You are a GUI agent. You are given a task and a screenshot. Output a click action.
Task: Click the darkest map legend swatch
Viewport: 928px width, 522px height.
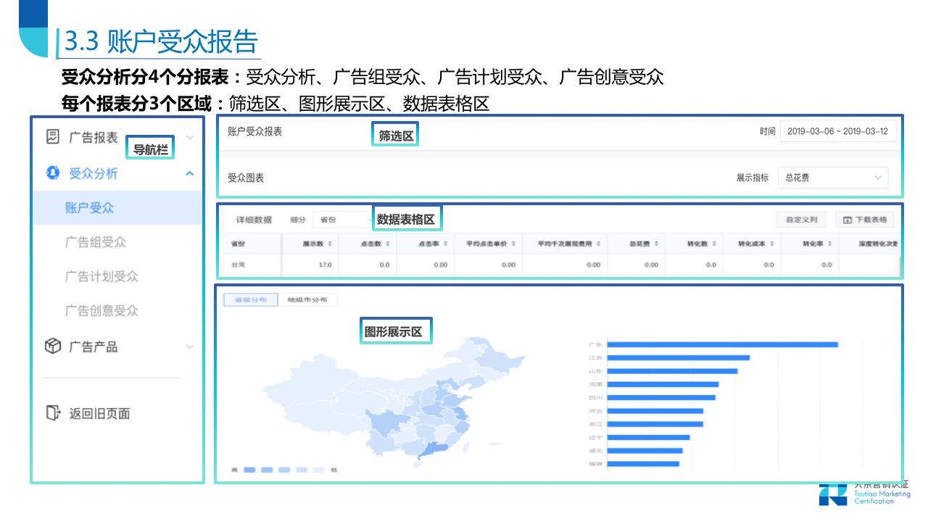pyautogui.click(x=249, y=470)
